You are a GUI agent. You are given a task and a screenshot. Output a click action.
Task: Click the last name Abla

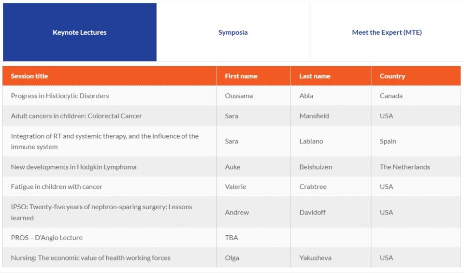coord(306,96)
